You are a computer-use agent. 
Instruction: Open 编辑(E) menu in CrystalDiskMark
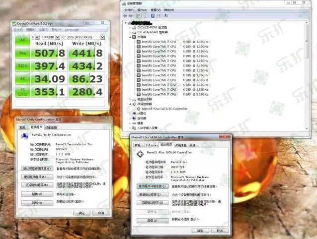click(x=31, y=30)
